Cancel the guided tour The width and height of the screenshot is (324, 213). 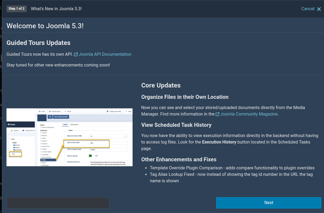[311, 9]
